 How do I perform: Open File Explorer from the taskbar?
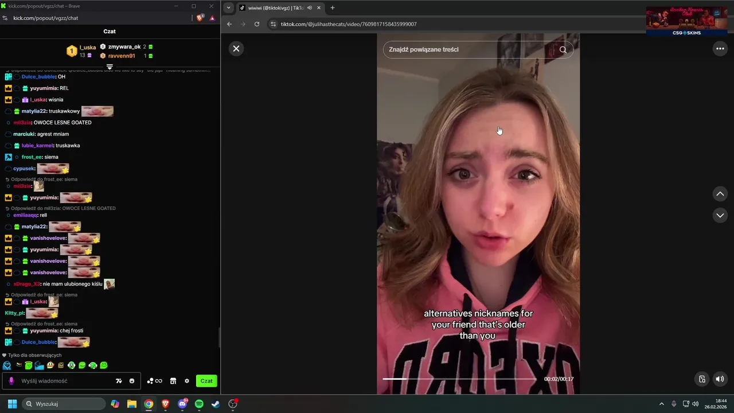132,404
